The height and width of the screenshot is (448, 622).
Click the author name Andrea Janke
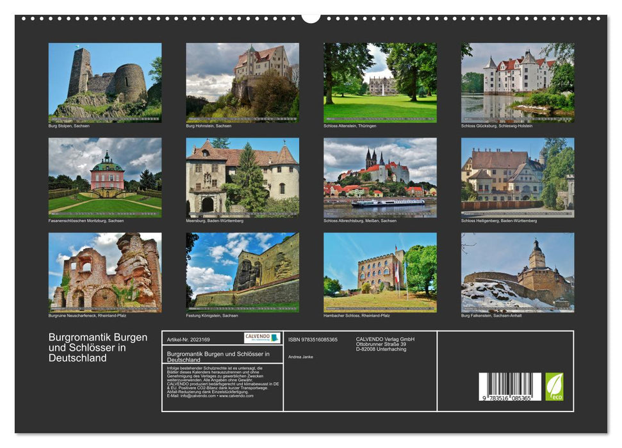(x=301, y=356)
